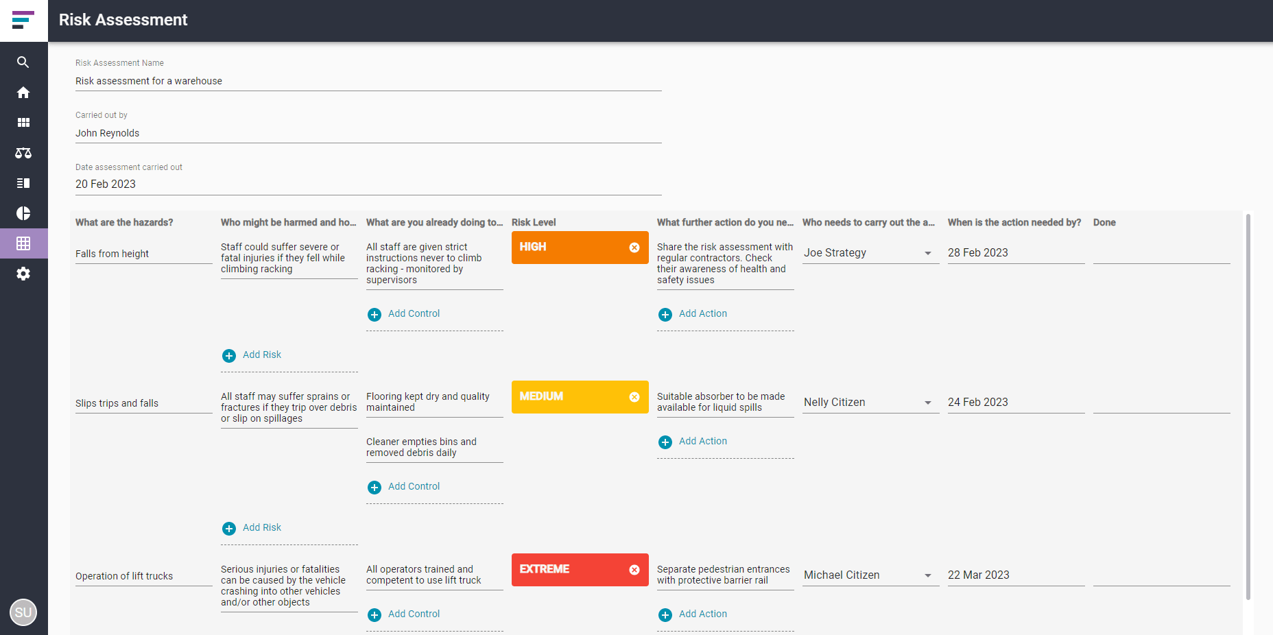Viewport: 1273px width, 635px height.
Task: Edit the operators trained control text
Action: pyautogui.click(x=435, y=575)
